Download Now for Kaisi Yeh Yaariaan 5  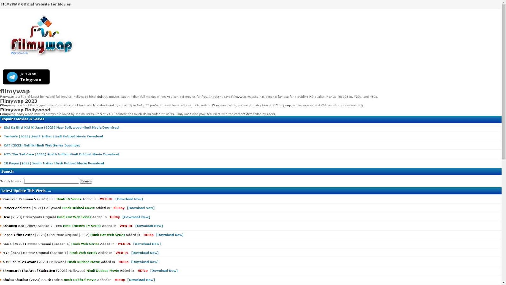(x=129, y=199)
